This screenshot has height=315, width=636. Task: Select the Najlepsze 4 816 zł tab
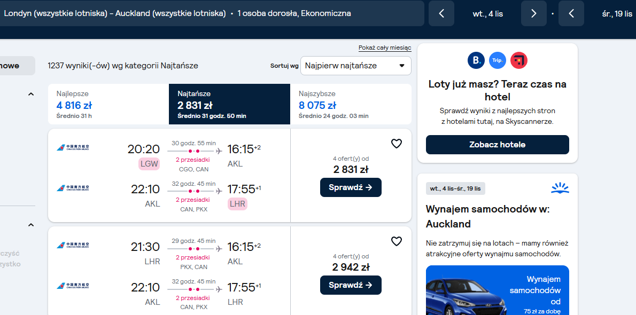(108, 104)
